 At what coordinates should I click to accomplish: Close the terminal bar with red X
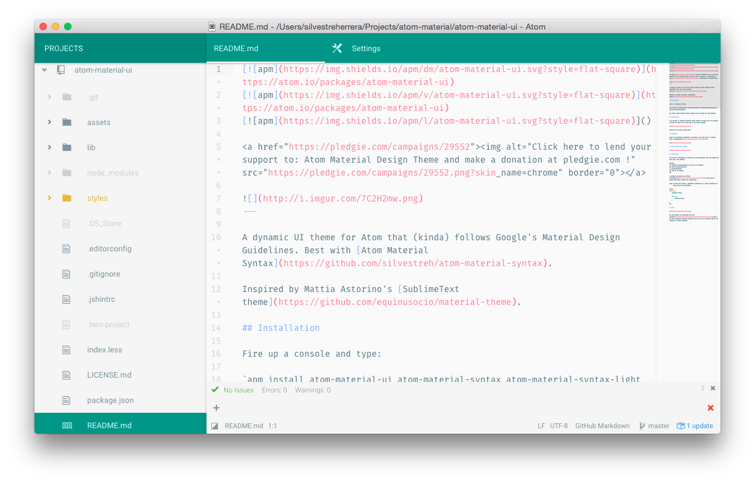[x=711, y=408]
